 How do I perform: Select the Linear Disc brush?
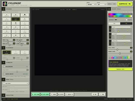7,15
